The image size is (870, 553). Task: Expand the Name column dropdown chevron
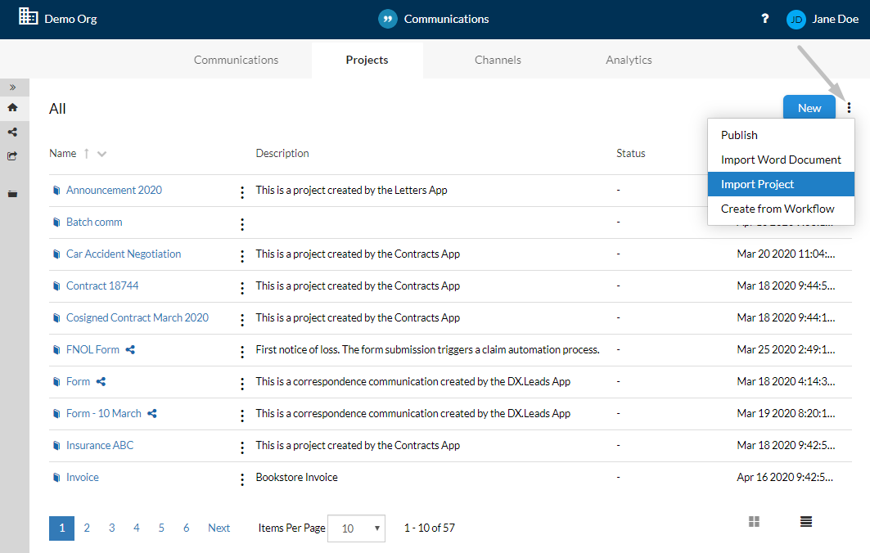tap(101, 154)
